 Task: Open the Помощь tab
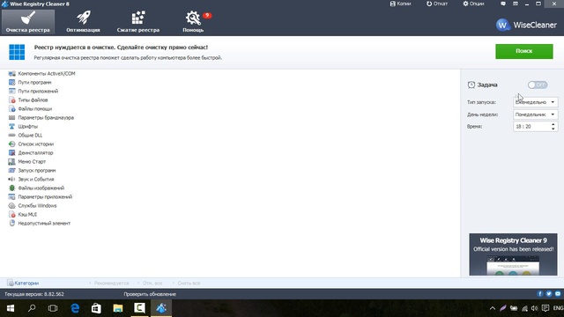[x=193, y=22]
